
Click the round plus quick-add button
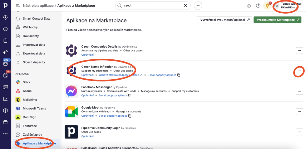[x=198, y=6]
